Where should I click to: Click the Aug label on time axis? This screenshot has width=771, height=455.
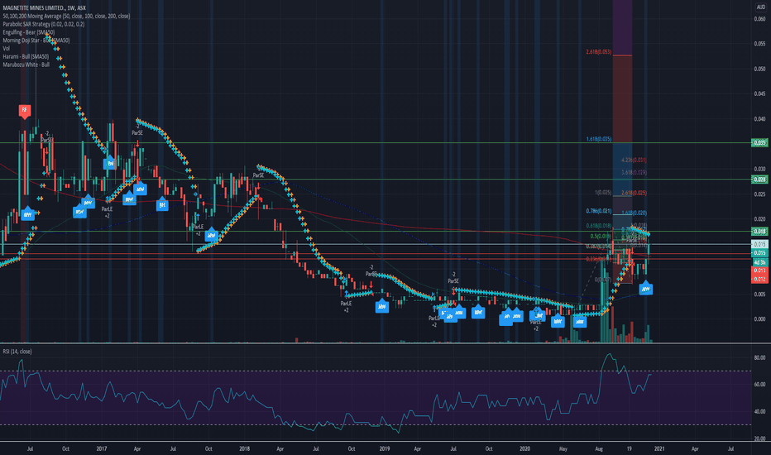point(599,448)
